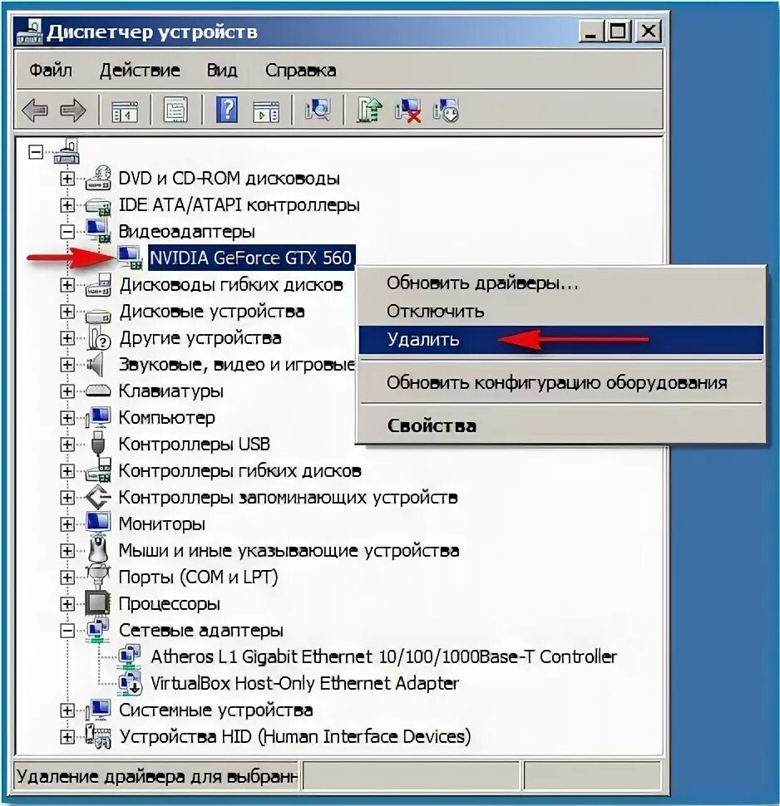Toggle the console tree toolbar icon
This screenshot has height=806, width=780.
click(125, 110)
